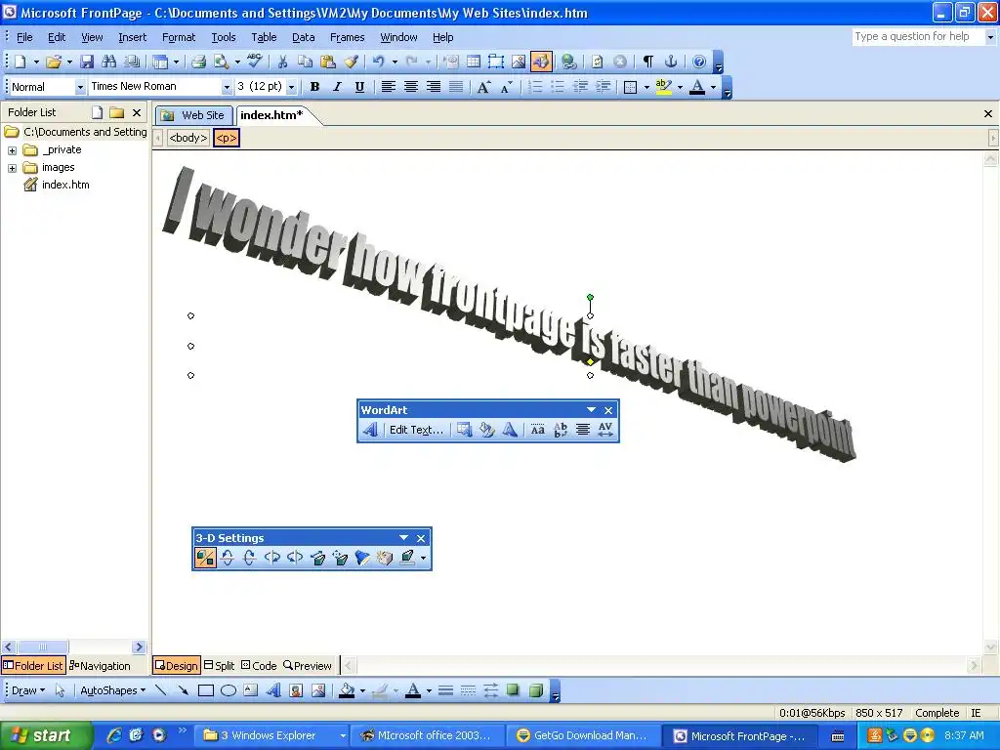Toggle Bold formatting
The image size is (1000, 750).
tap(314, 87)
